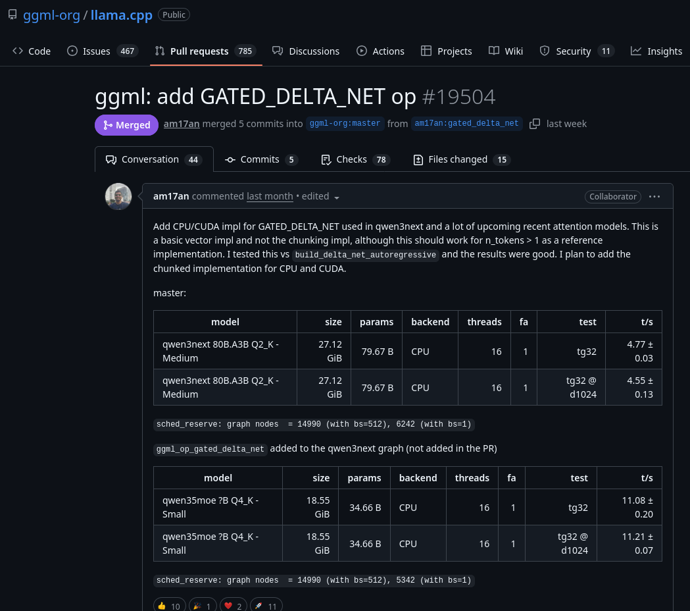Go to the Discussions tab
Viewport: 690px width, 611px height.
coord(306,51)
